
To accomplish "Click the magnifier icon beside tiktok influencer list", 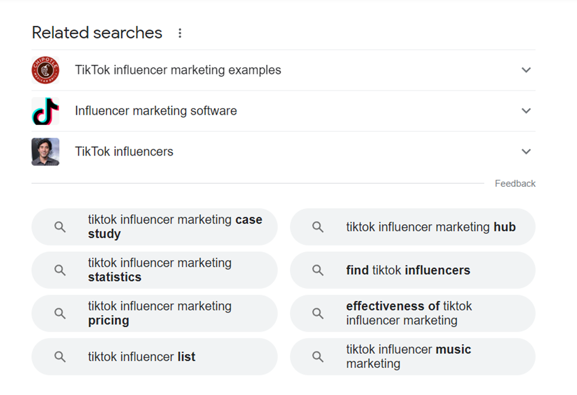I will 60,357.
